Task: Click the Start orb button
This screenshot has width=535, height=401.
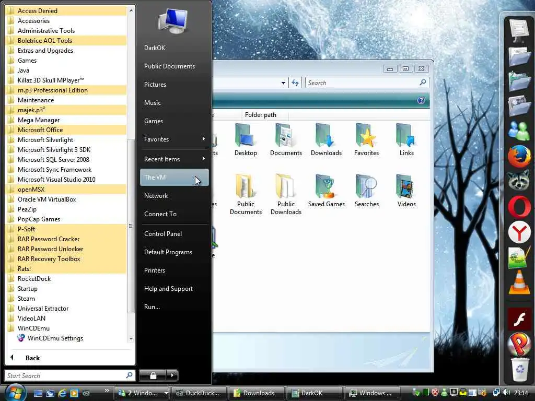Action: pos(15,392)
